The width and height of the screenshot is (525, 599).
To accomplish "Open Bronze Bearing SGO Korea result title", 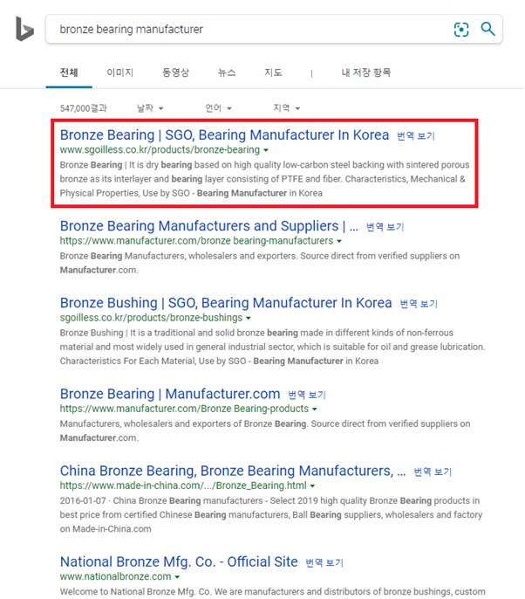I will (224, 135).
